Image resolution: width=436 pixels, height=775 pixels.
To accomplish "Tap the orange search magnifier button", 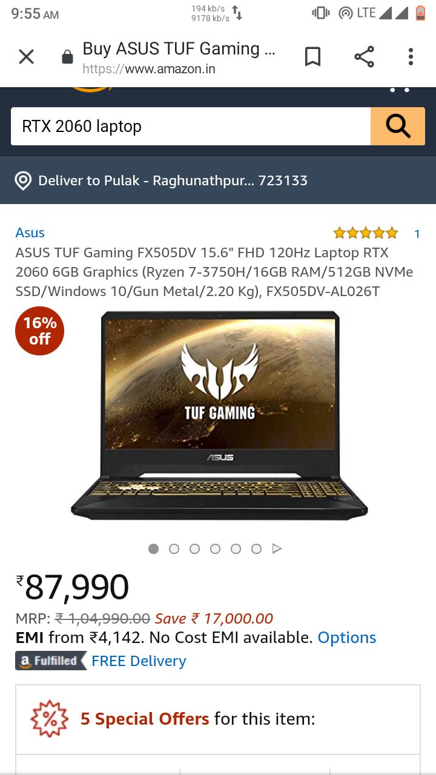I will (x=398, y=126).
